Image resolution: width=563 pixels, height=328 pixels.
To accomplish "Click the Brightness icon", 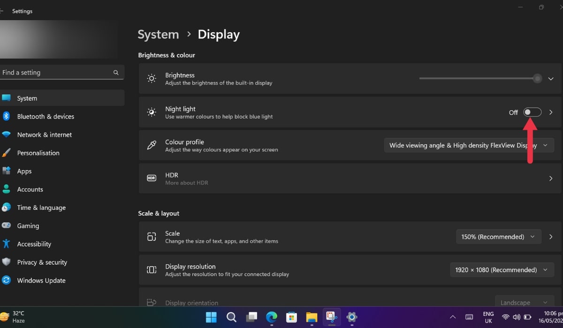I will coord(151,78).
